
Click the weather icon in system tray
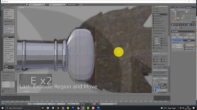pyautogui.click(x=162, y=108)
